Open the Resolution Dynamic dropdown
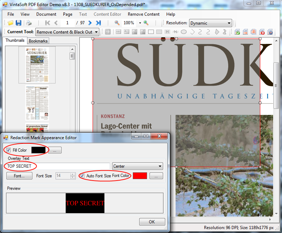This screenshot has width=282, height=233. click(210, 23)
